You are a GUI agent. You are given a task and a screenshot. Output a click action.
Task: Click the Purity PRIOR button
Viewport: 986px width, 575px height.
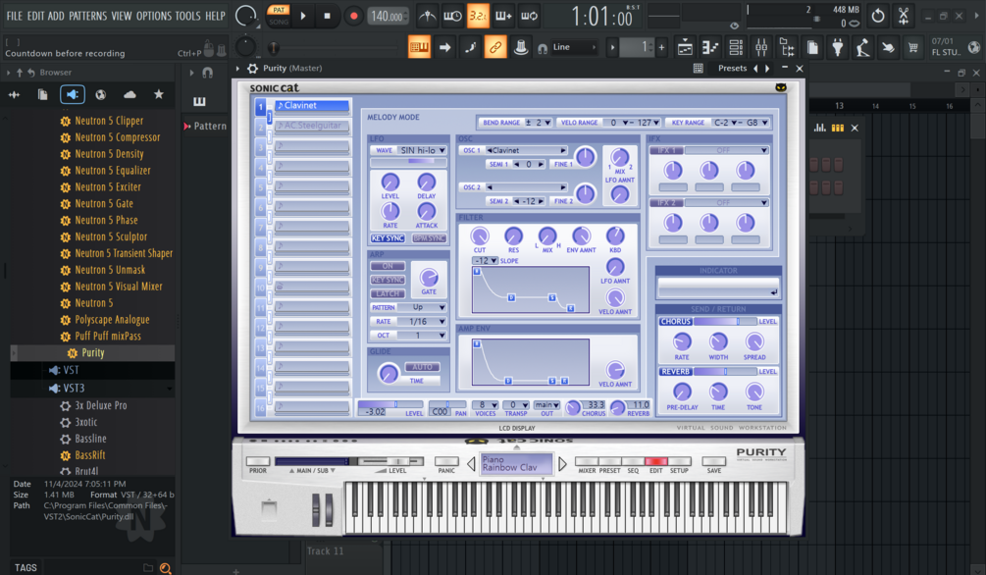258,462
